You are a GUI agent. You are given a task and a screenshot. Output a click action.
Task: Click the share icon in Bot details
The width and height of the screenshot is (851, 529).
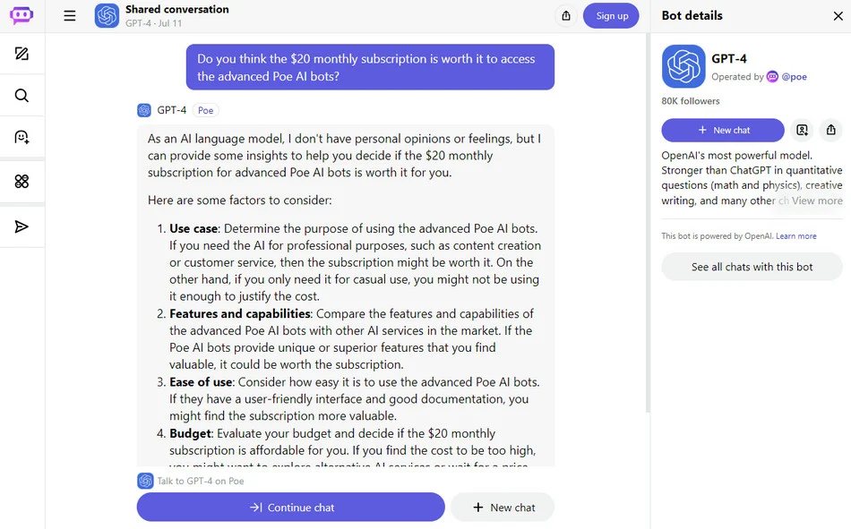click(831, 130)
